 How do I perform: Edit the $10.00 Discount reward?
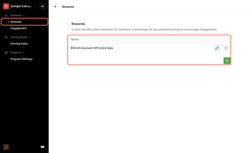pos(217,48)
